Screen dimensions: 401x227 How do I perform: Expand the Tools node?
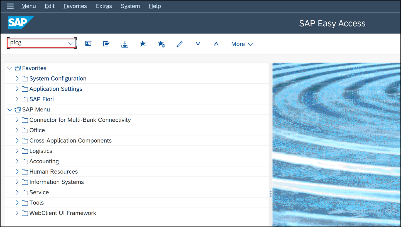point(17,203)
